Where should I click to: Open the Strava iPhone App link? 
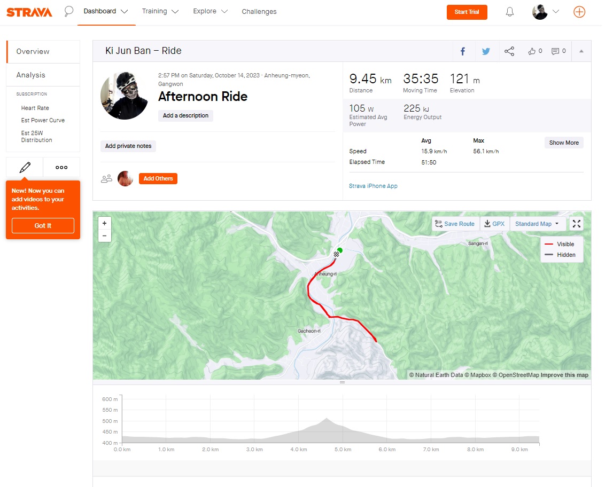coord(373,186)
